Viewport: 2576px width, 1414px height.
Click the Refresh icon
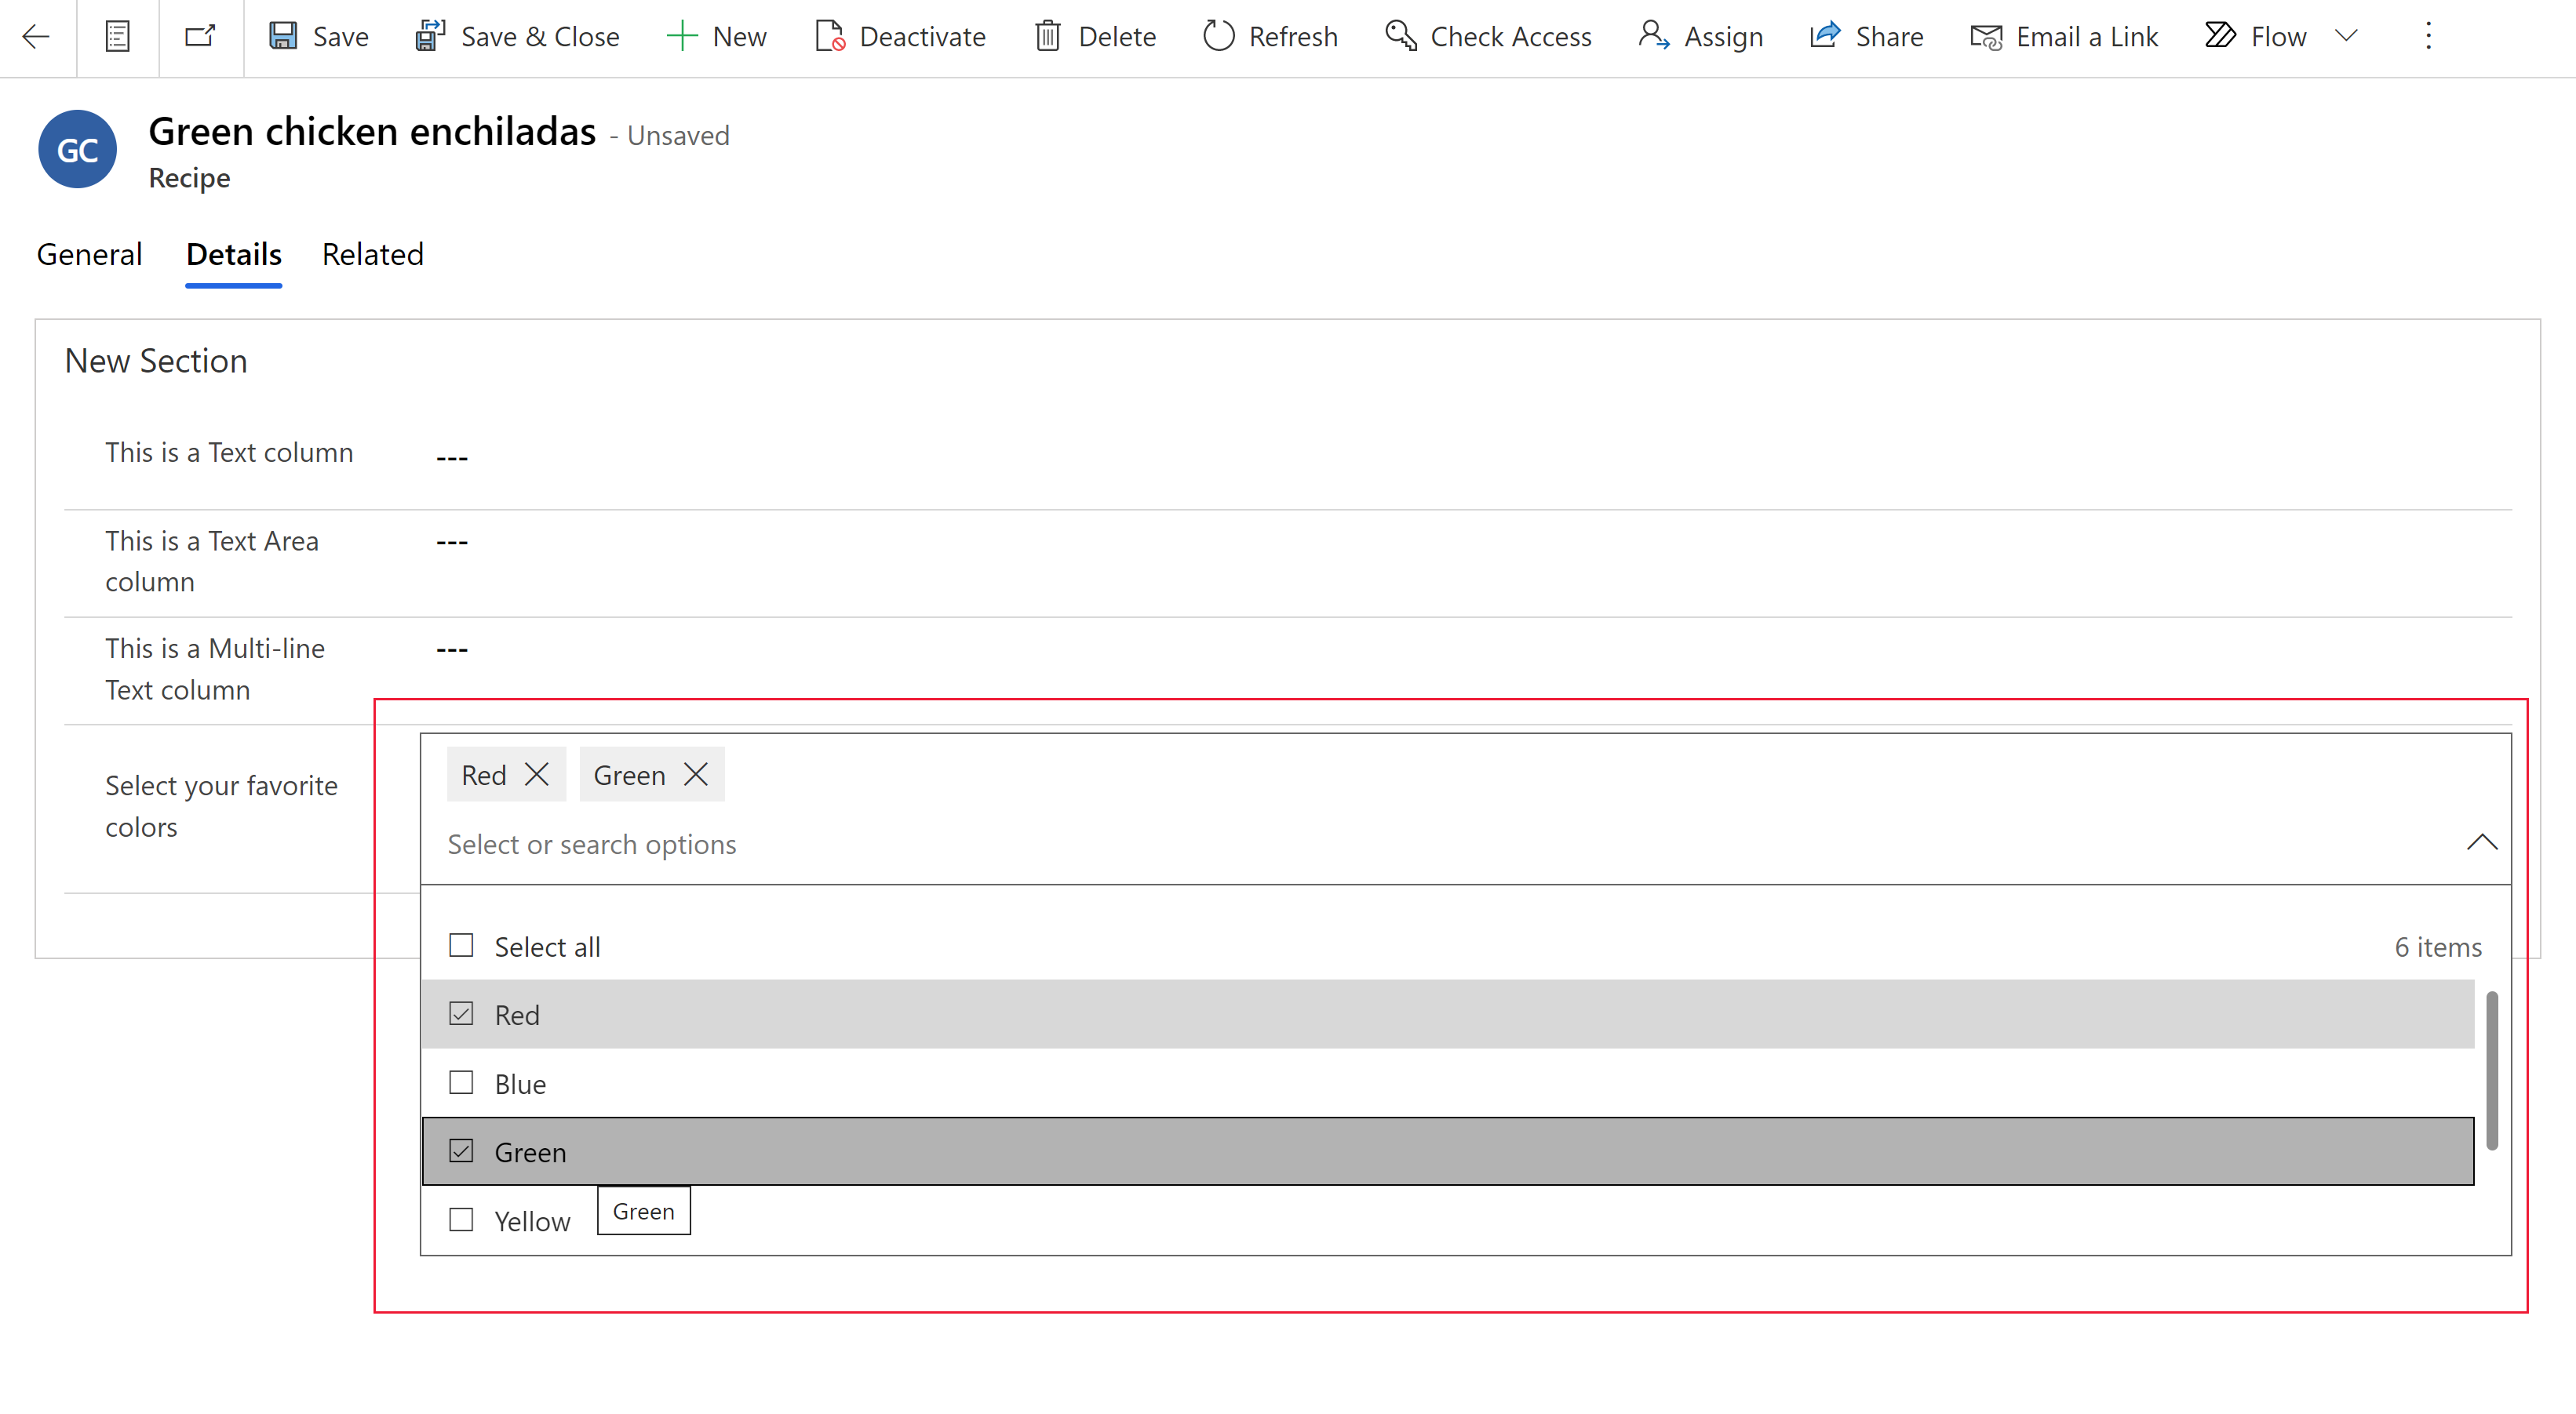coord(1215,35)
